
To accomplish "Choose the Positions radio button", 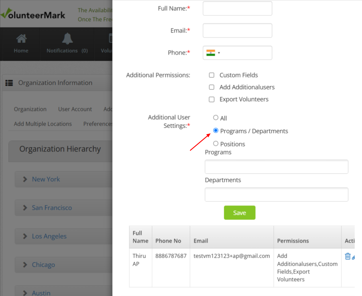I will coord(216,144).
